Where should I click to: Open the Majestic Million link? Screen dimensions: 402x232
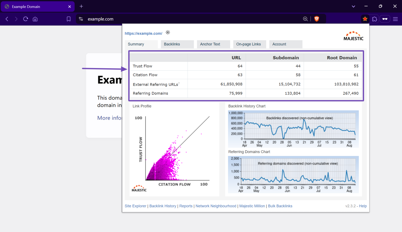(252, 206)
